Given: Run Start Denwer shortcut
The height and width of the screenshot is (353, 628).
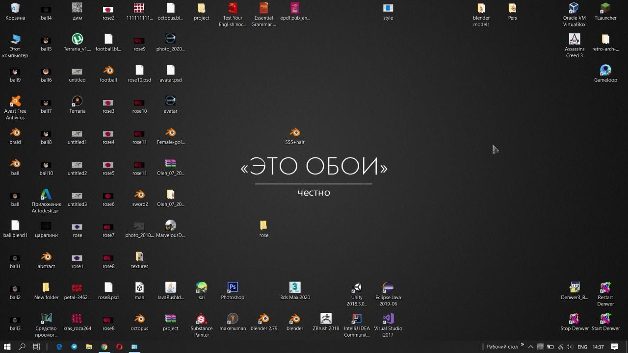Looking at the screenshot, I should 605,322.
